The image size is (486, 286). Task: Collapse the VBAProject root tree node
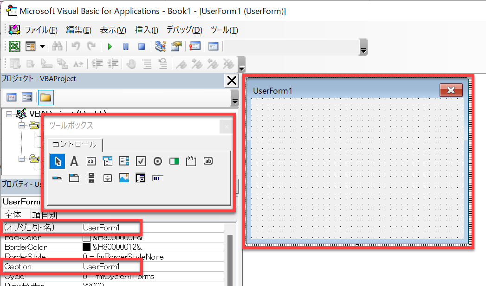[9, 114]
